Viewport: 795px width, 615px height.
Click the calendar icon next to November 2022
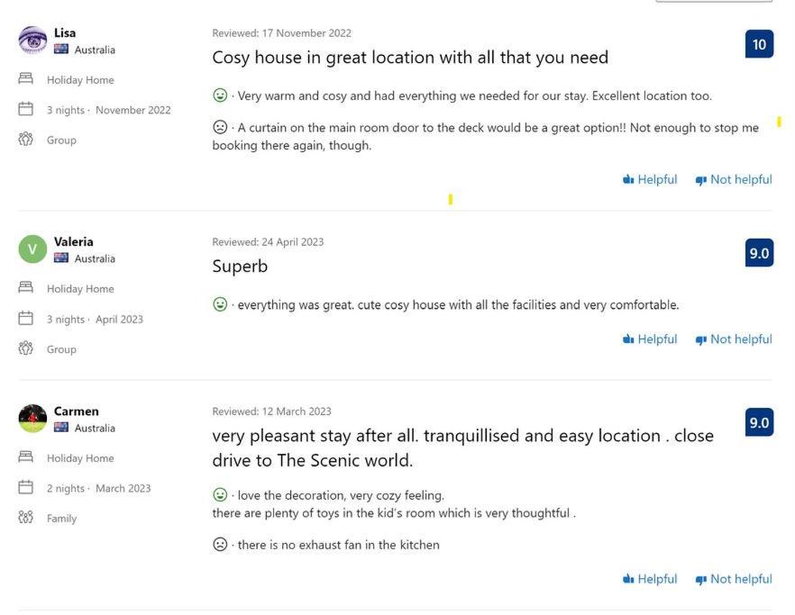[x=25, y=109]
